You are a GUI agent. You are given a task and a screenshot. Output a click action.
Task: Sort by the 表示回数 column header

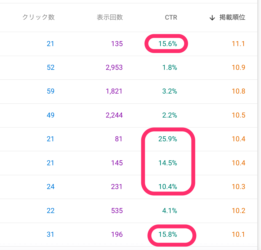(110, 17)
